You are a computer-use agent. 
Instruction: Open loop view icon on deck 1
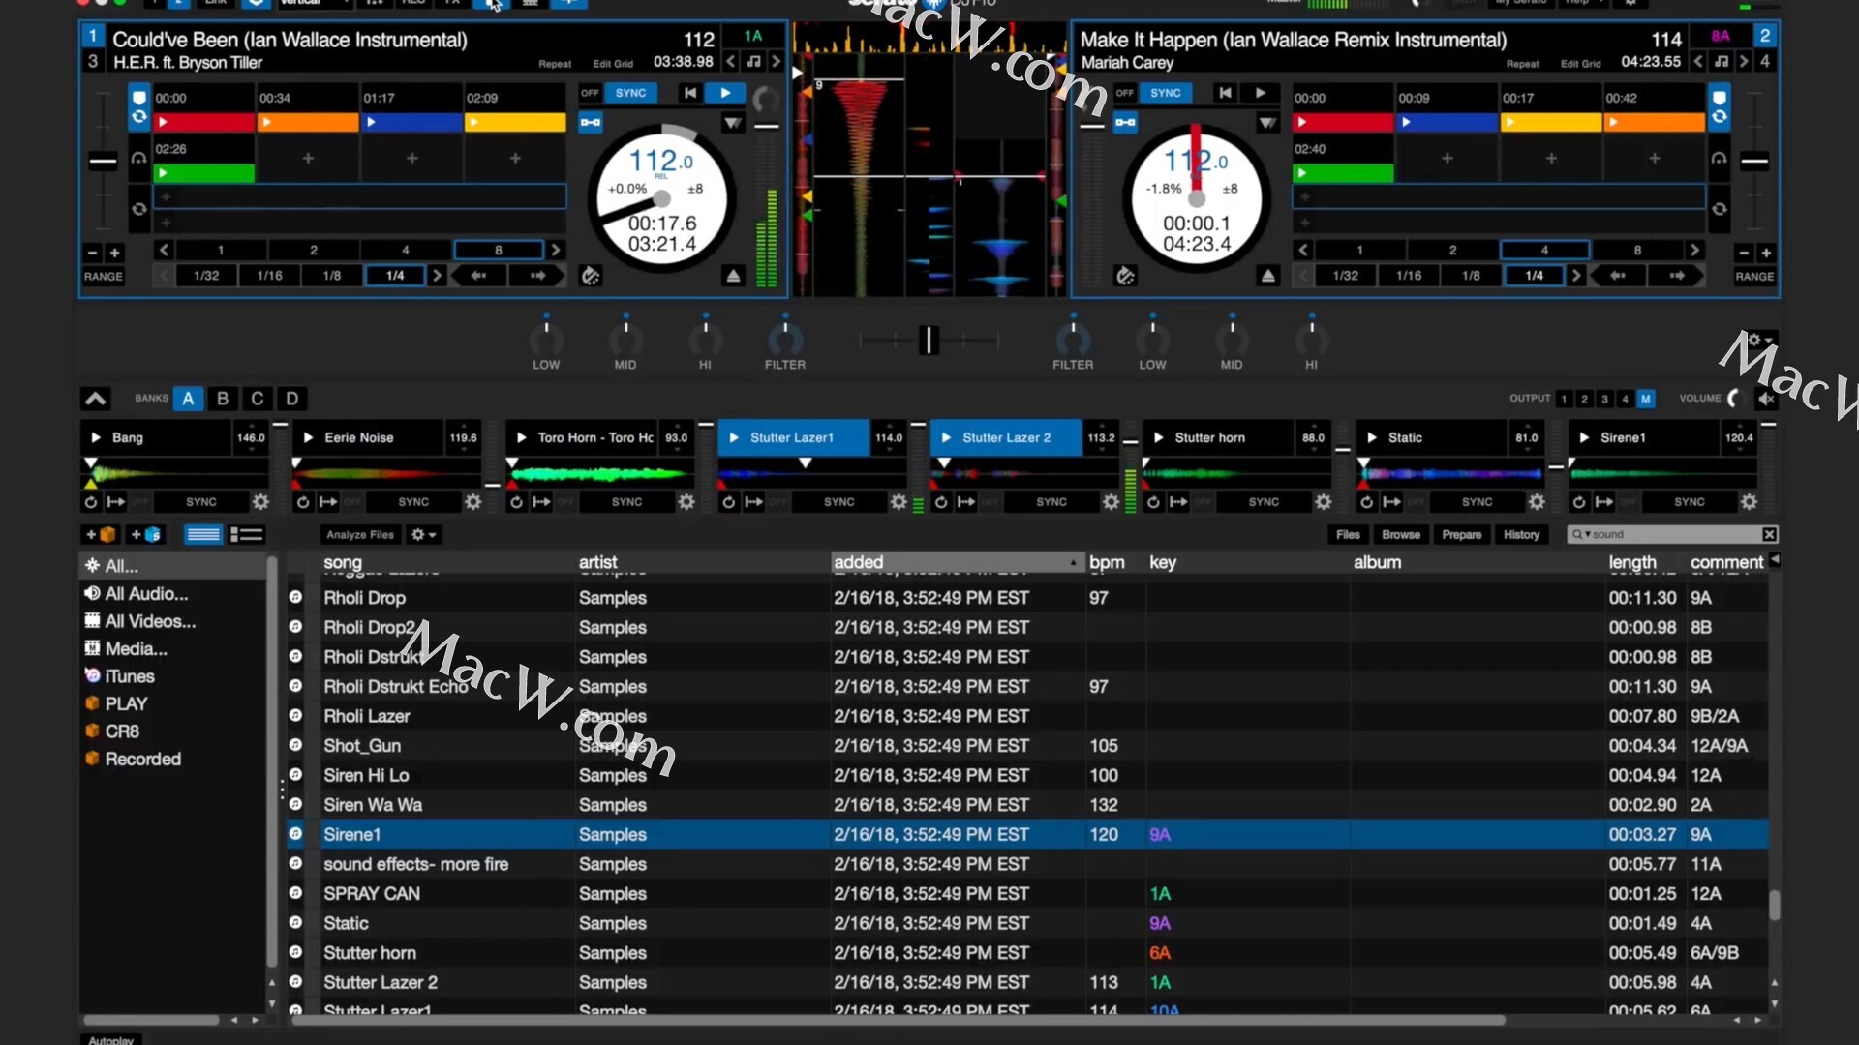[138, 117]
